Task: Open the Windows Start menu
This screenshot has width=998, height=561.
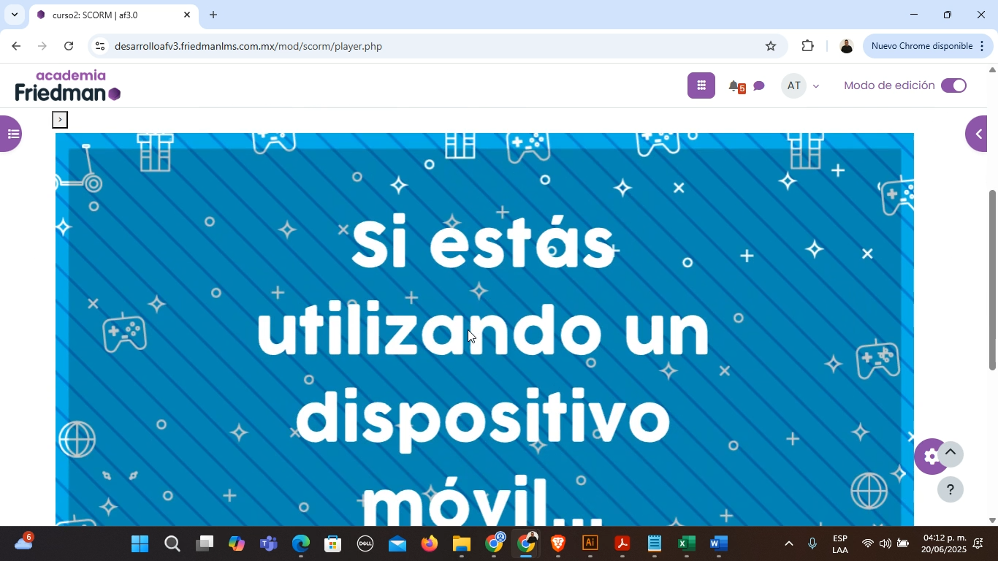Action: pyautogui.click(x=140, y=543)
